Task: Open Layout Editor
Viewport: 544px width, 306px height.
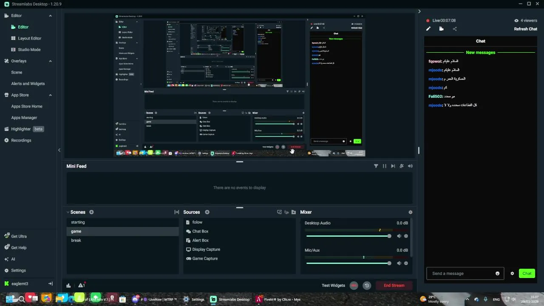Action: click(x=29, y=38)
